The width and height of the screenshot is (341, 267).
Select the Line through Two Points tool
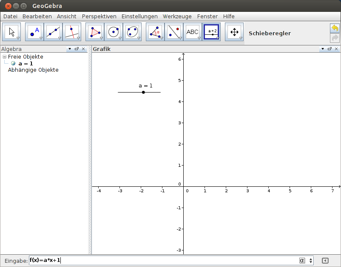pos(53,32)
